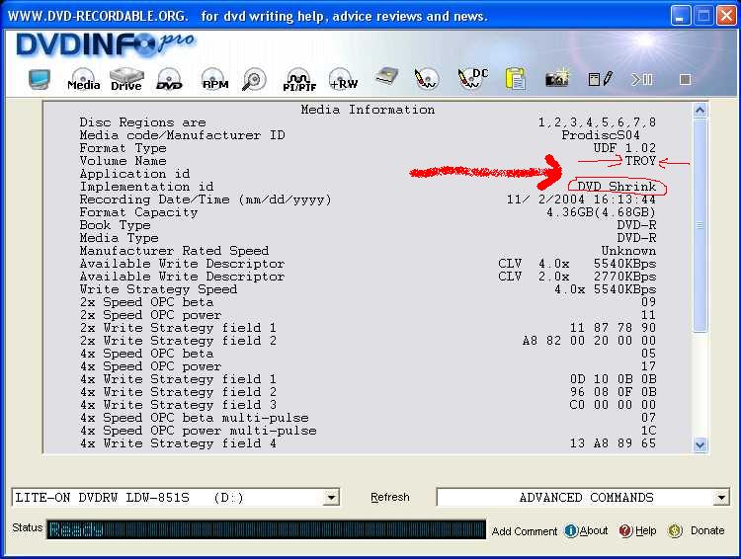Open the +RW disc tool
The width and height of the screenshot is (741, 559).
344,79
